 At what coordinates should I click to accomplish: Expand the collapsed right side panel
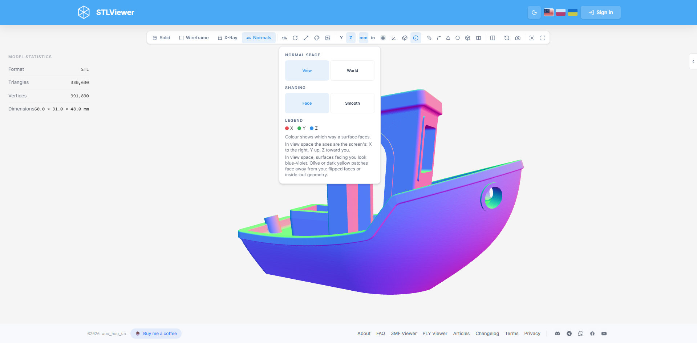(x=693, y=61)
